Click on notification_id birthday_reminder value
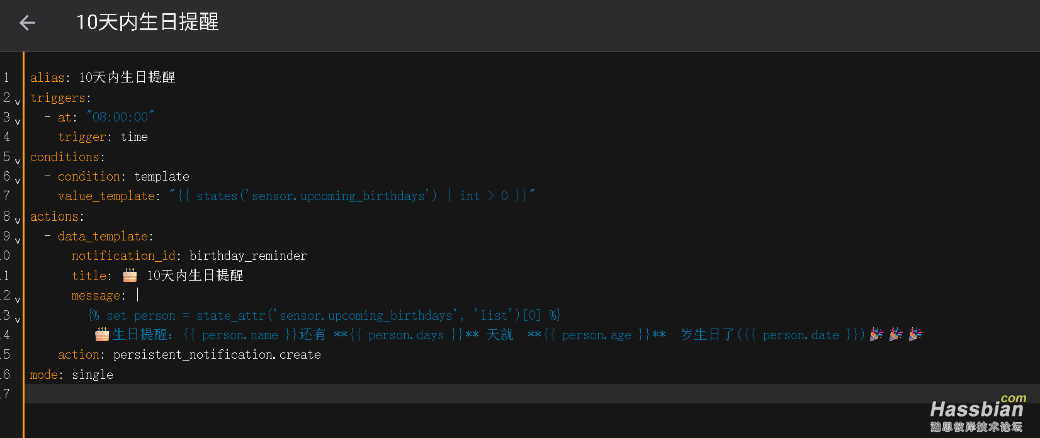 click(248, 255)
